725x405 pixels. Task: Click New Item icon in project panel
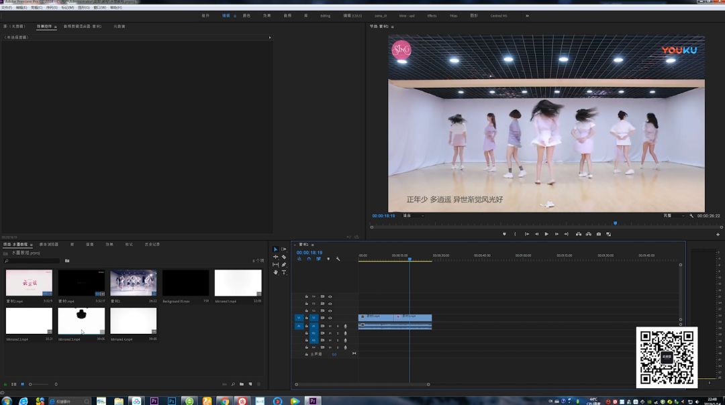point(250,384)
